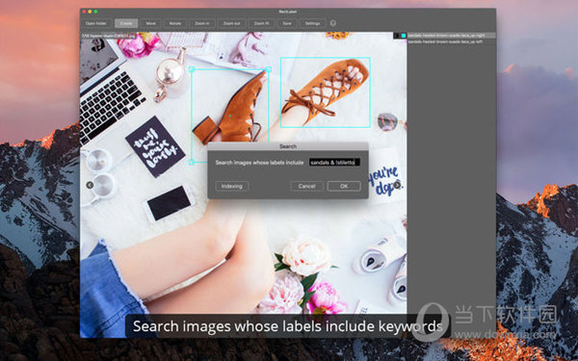
Task: Go to previous image with left arrow
Action: tap(90, 185)
